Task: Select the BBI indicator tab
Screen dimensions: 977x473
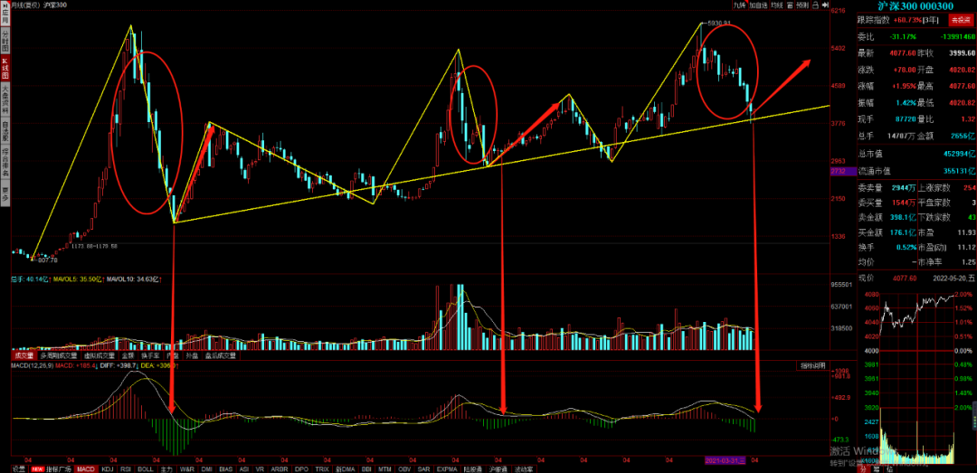Action: pos(366,468)
